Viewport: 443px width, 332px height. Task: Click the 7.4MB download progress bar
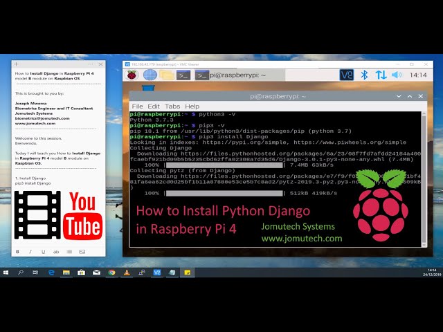click(224, 165)
